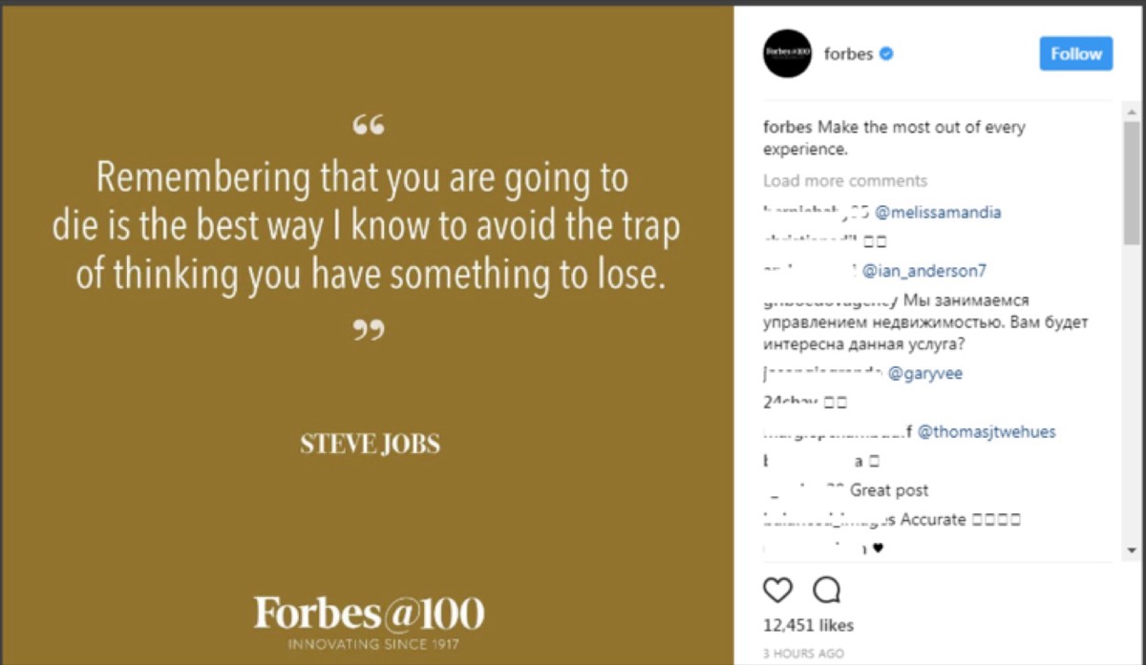
Task: Click the blue verified badge
Action: pos(886,54)
